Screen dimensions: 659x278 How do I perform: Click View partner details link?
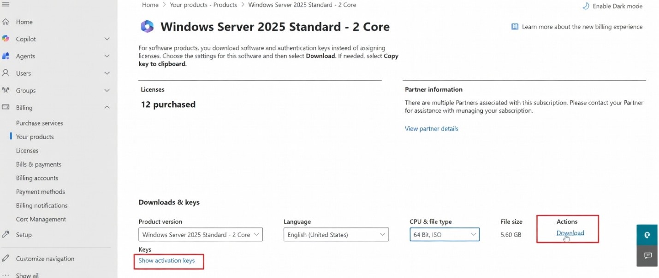tap(432, 128)
